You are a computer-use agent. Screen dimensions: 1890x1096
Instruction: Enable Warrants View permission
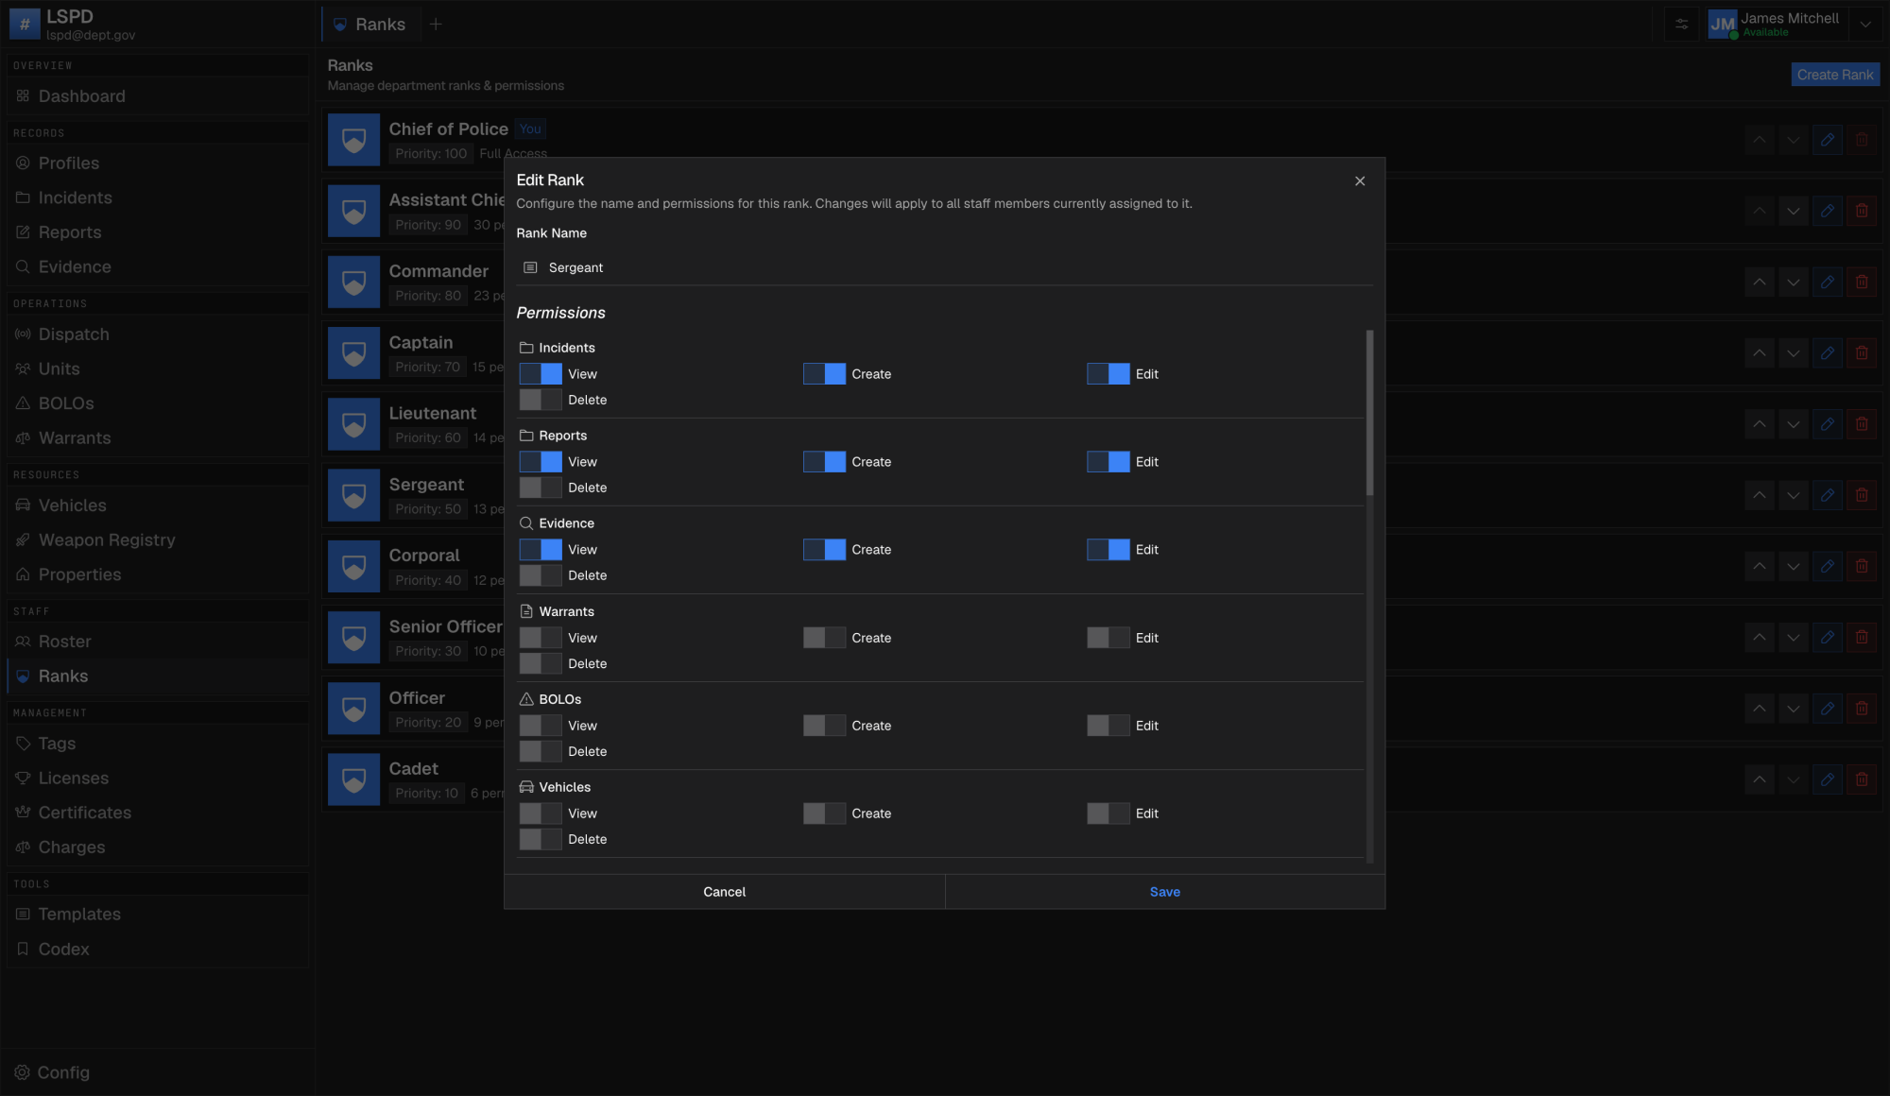[541, 638]
